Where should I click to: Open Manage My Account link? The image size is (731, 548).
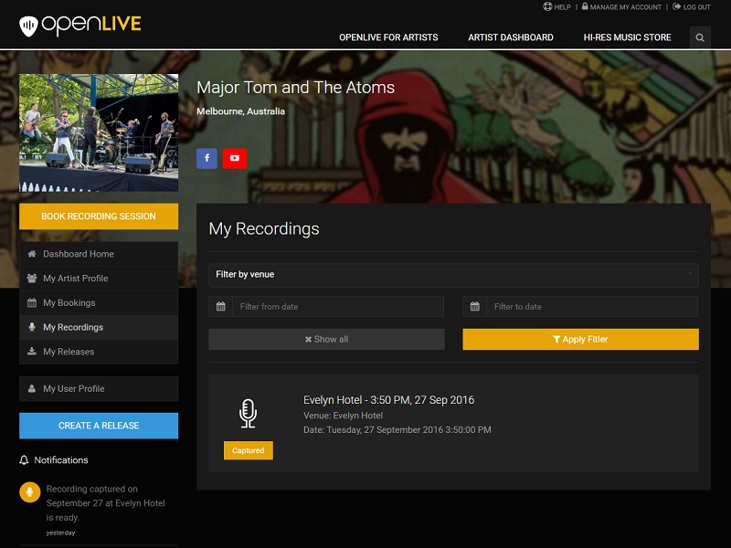625,7
